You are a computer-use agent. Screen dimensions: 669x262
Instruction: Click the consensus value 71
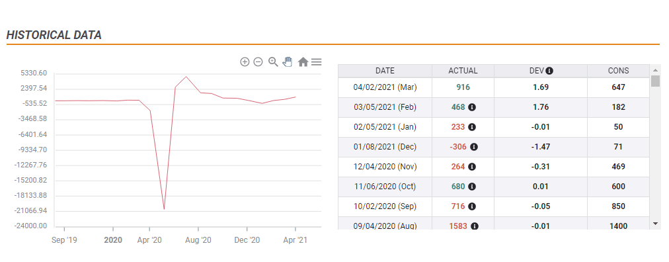618,147
